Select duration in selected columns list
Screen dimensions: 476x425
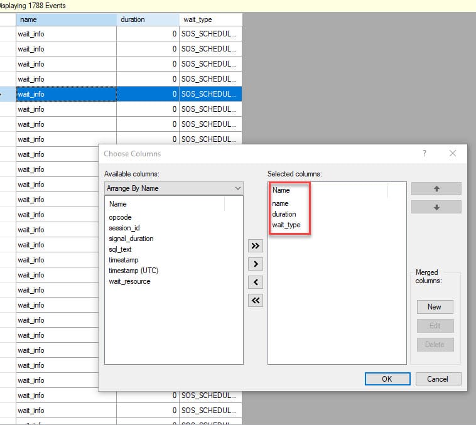tap(284, 214)
